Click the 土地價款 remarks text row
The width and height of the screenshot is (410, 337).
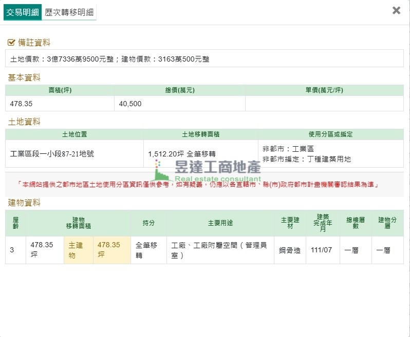[110, 59]
